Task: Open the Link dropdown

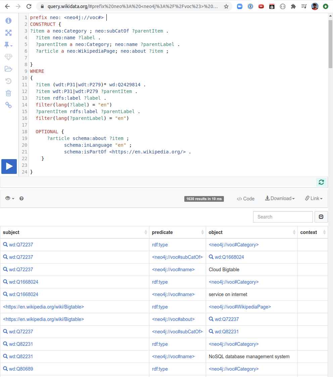Action: tap(314, 198)
